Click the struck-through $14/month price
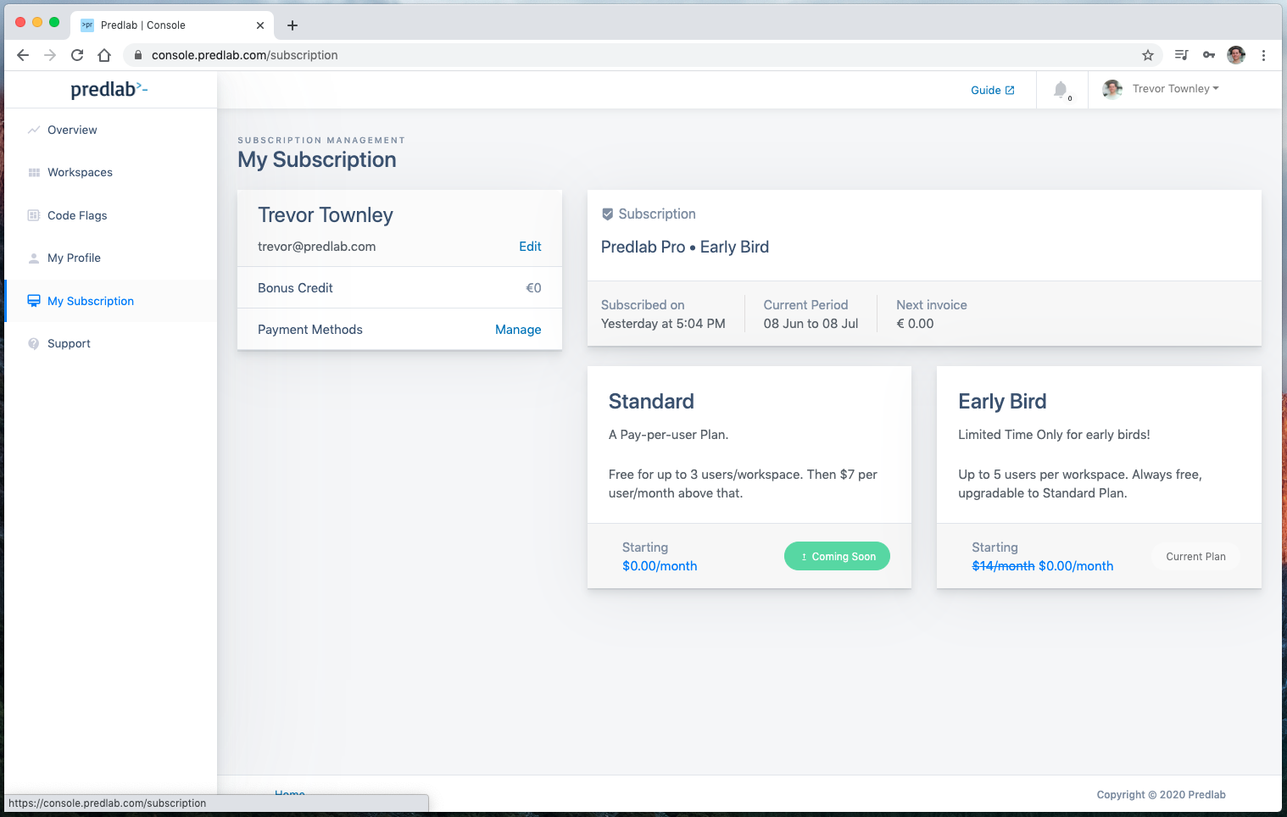This screenshot has height=817, width=1287. (1003, 566)
